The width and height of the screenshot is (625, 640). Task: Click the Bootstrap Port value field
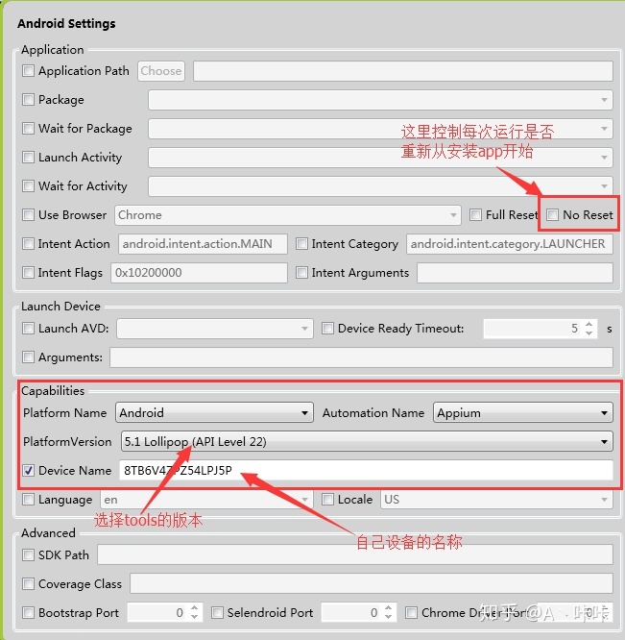pos(157,613)
